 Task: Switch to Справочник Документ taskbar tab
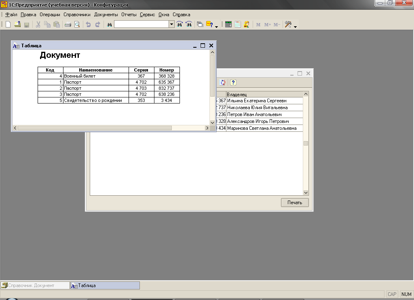point(35,285)
